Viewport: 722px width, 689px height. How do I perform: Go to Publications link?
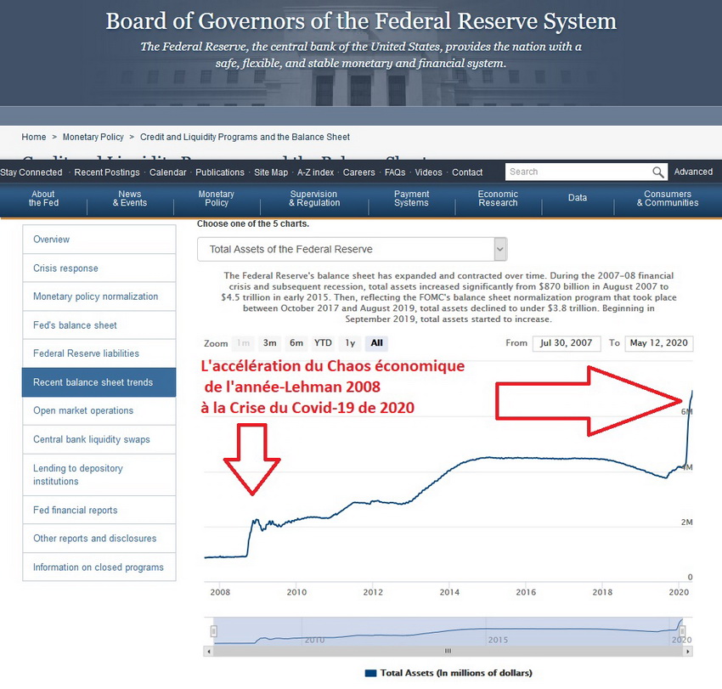pyautogui.click(x=220, y=172)
